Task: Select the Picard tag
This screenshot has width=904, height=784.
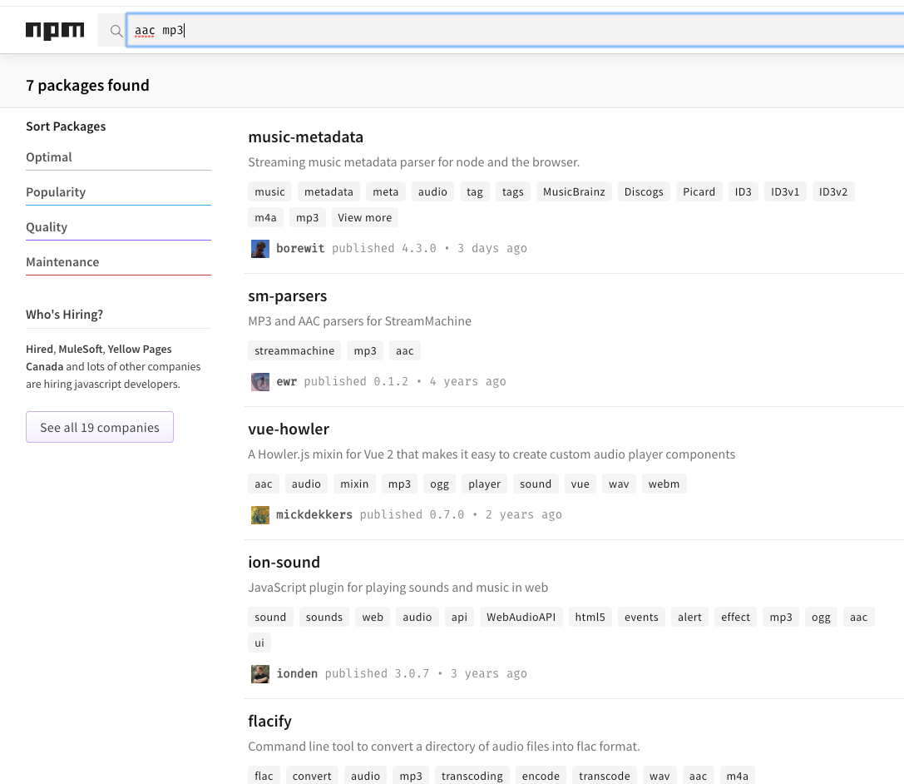Action: (x=699, y=191)
